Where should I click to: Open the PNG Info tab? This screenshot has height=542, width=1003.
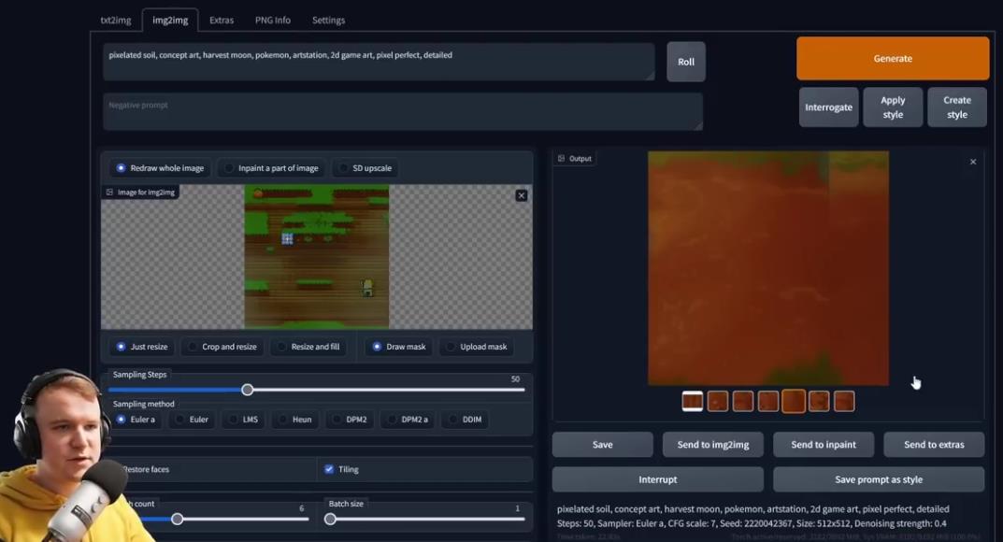272,20
